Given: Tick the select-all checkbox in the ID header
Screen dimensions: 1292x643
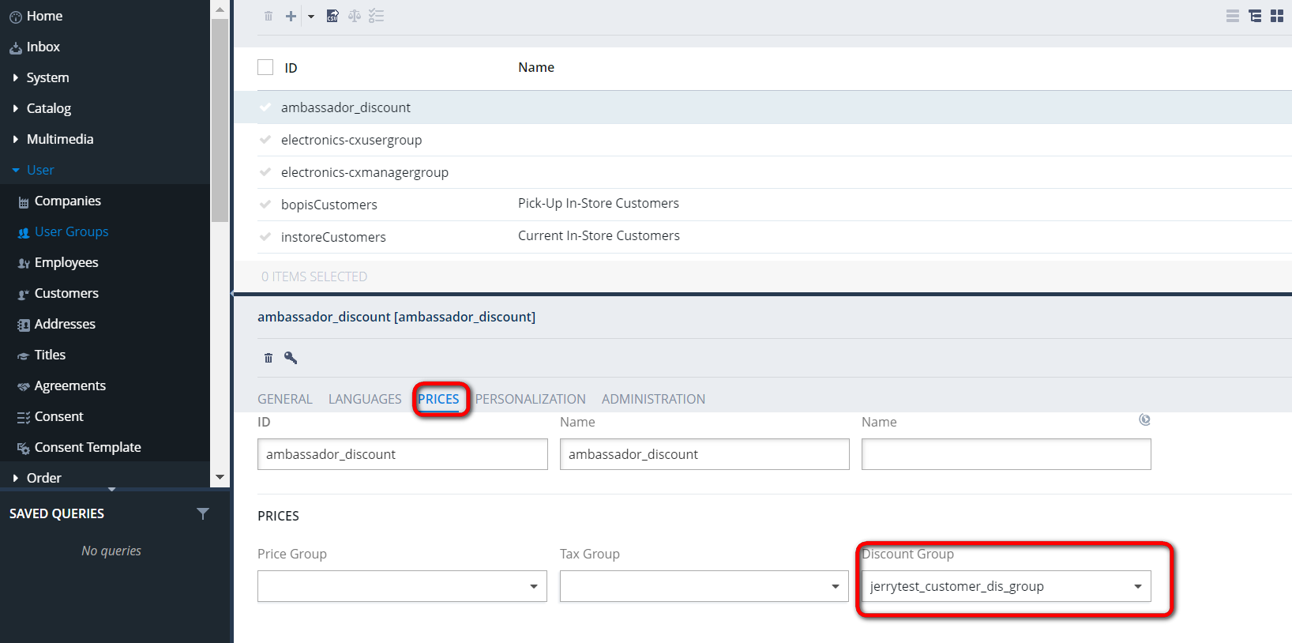Looking at the screenshot, I should (x=265, y=68).
